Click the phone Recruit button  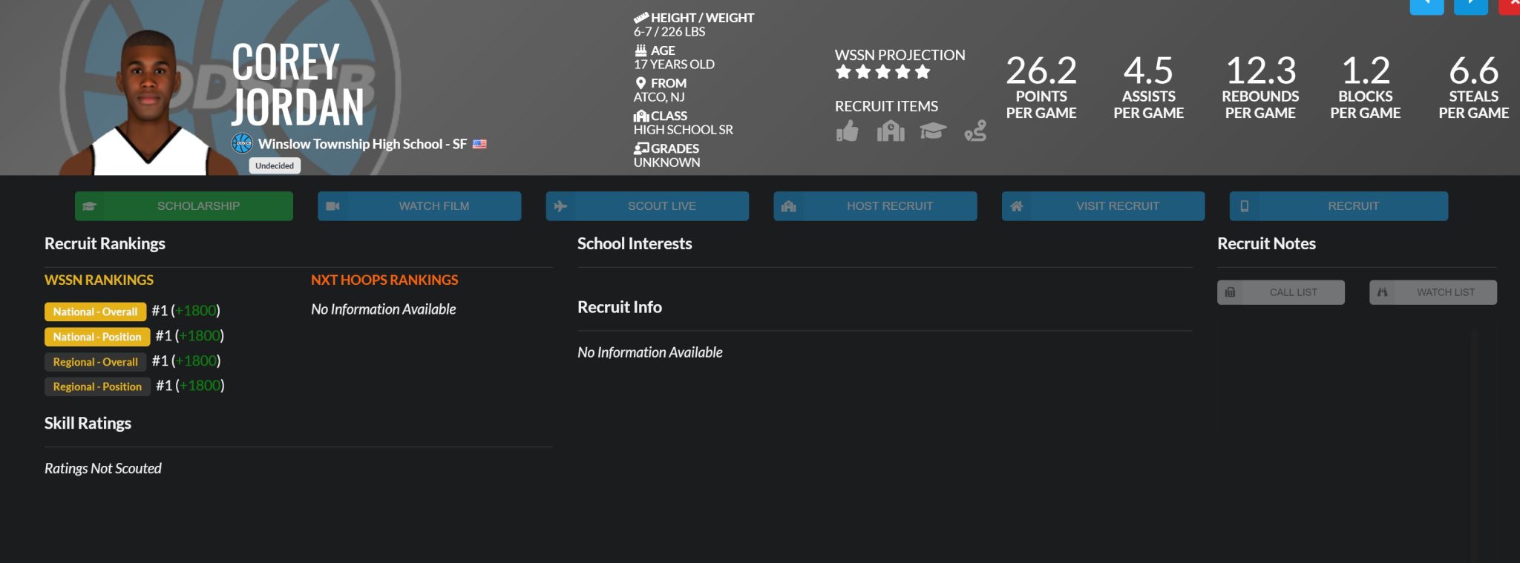tap(1338, 206)
